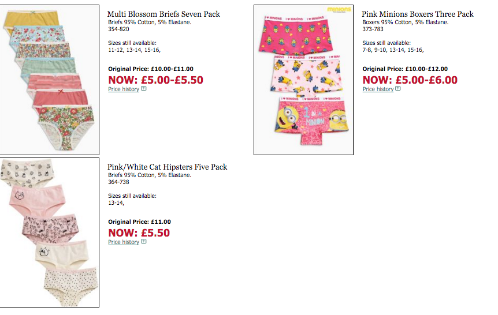Image resolution: width=498 pixels, height=315 pixels.
Task: Open the Pink/White Cat Hipsters Five Pack title
Action: point(167,167)
